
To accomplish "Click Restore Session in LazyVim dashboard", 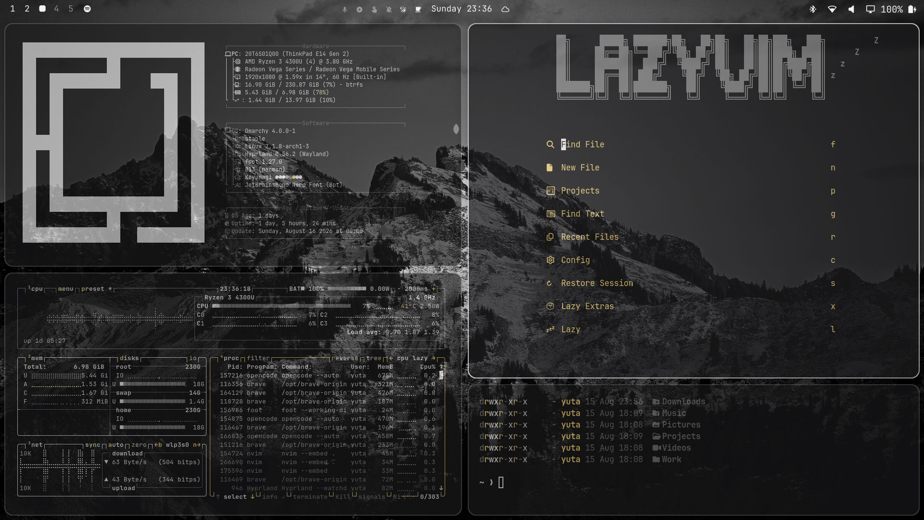I will tap(597, 283).
